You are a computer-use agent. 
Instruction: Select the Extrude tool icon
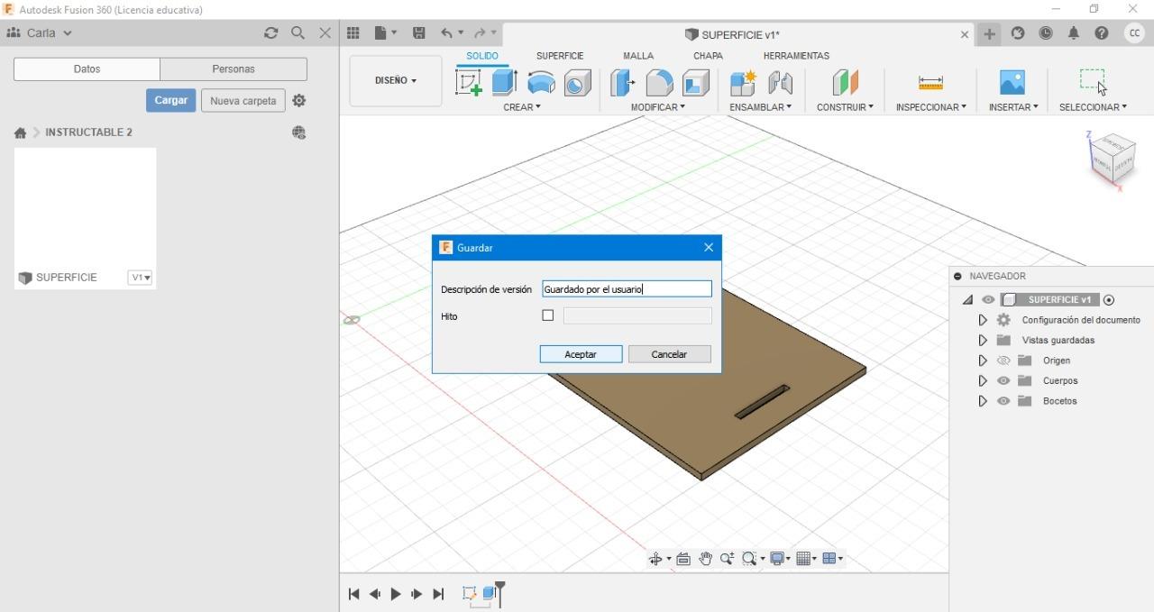[x=504, y=83]
